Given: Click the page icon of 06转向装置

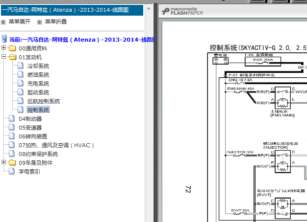Looking at the screenshot, I should pos(12,136).
